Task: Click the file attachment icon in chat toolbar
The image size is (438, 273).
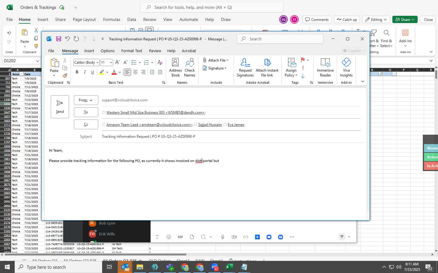Action: (x=192, y=237)
